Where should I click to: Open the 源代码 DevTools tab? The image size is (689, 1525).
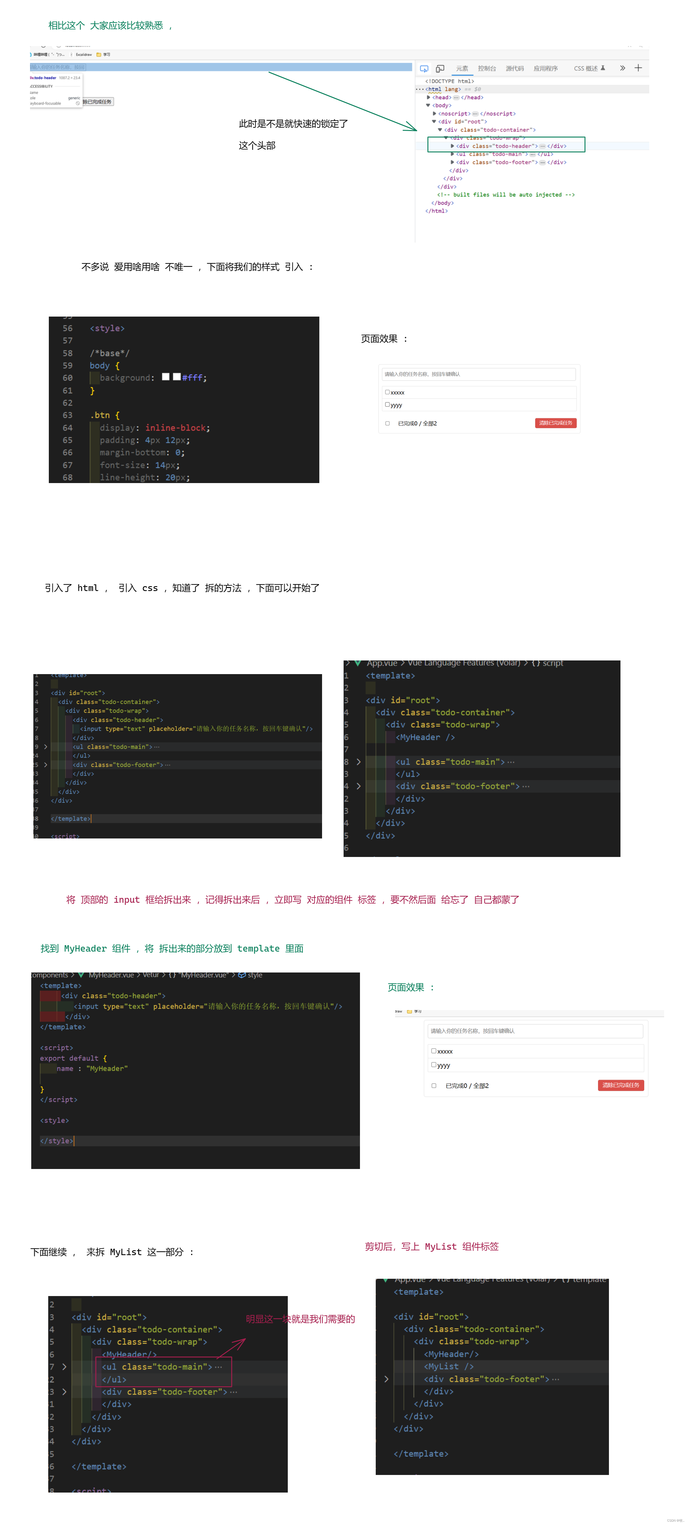514,69
